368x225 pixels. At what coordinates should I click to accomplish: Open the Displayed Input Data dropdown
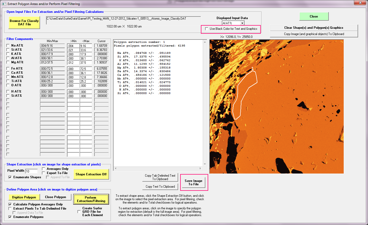(242, 23)
